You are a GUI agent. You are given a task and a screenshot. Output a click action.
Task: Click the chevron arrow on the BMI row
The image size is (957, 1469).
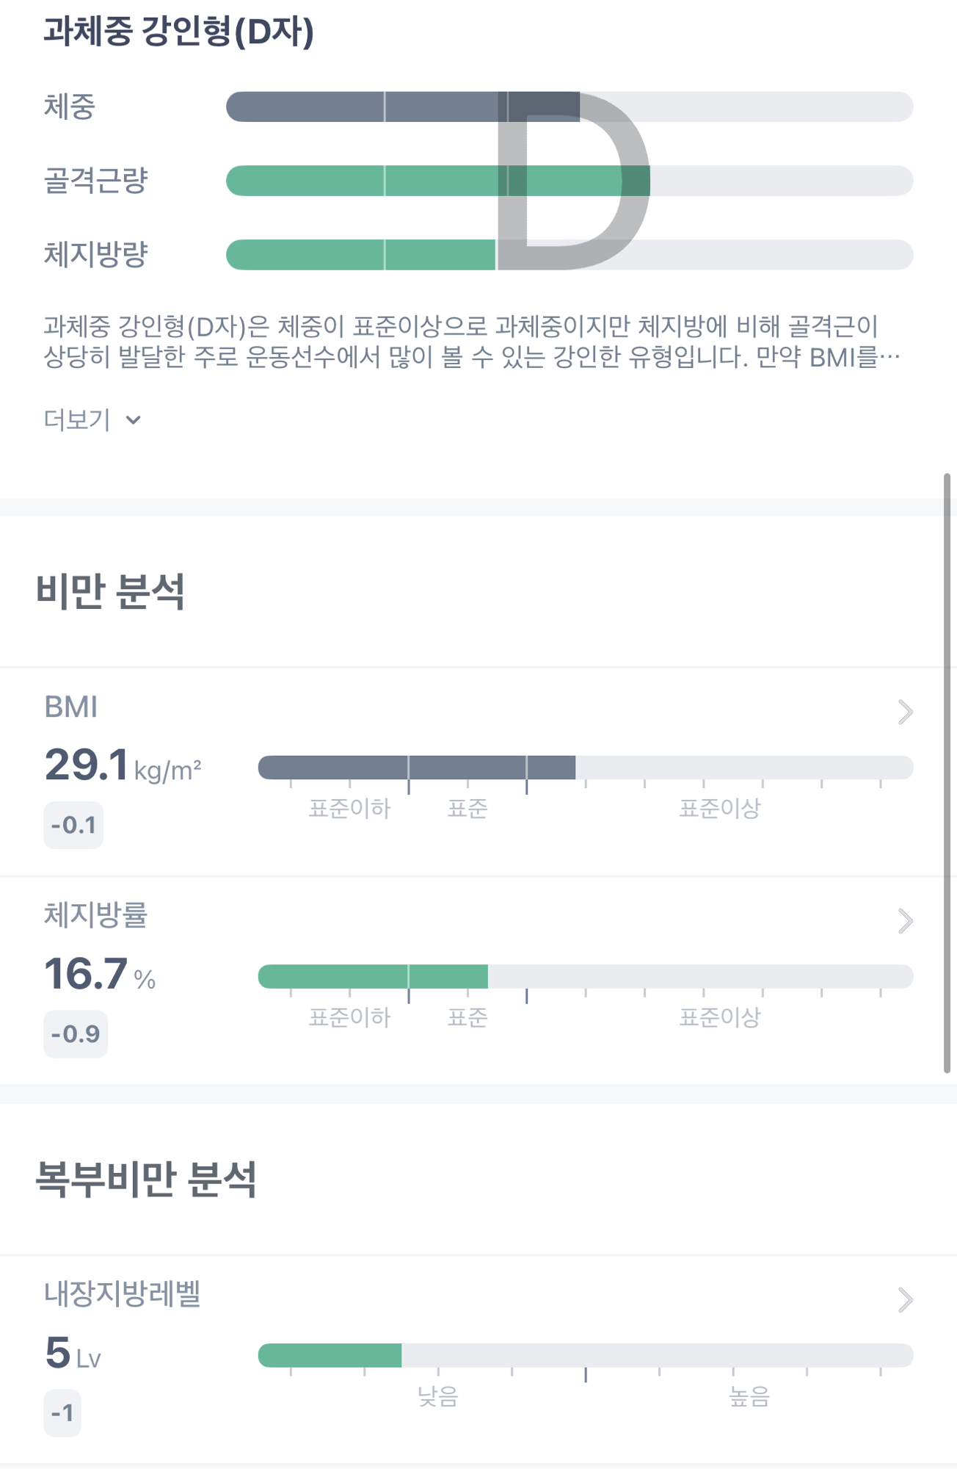(x=905, y=712)
